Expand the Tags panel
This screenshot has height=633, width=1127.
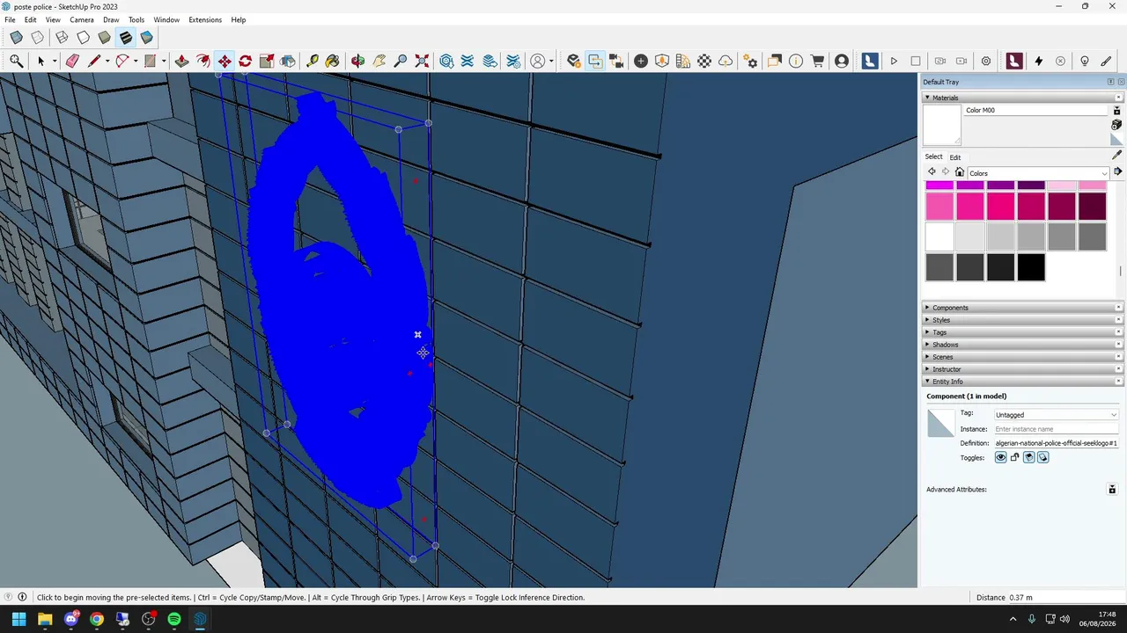point(1022,332)
